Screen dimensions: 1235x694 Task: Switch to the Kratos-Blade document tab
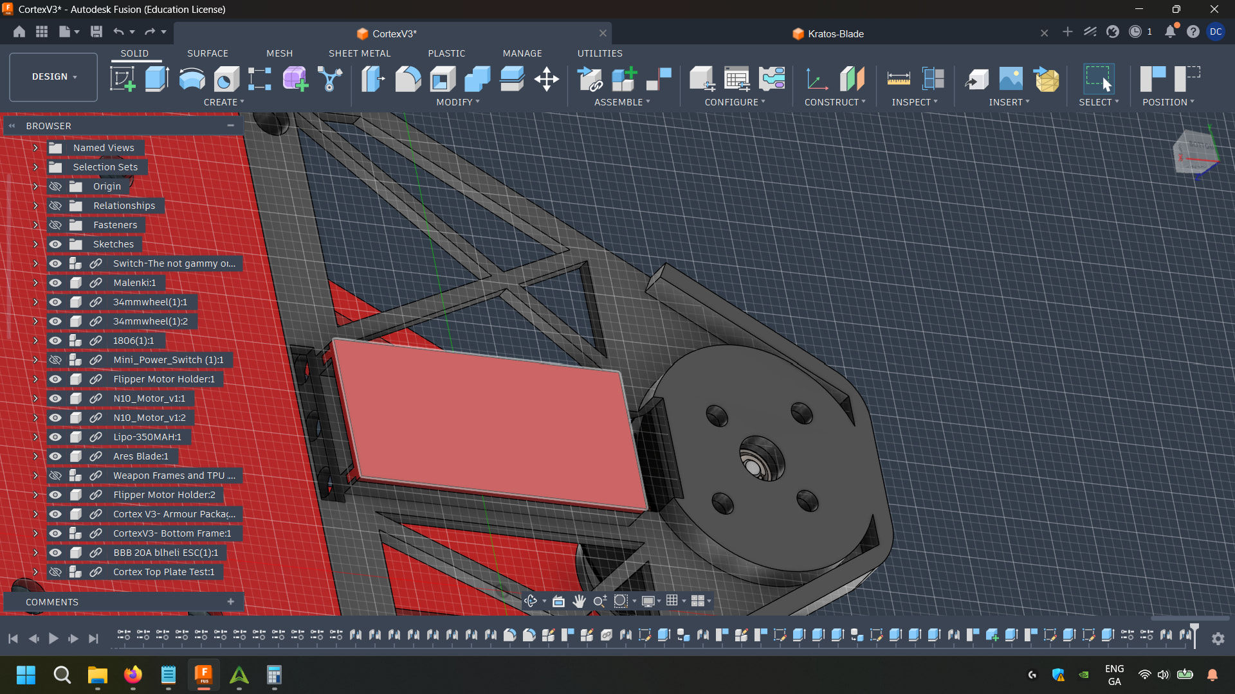coord(835,33)
